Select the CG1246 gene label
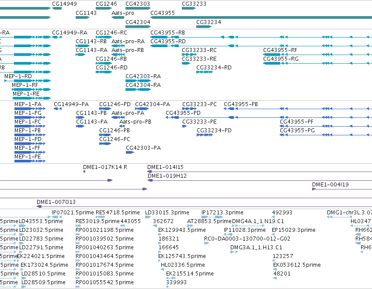Image resolution: width=372 pixels, height=289 pixels. [106, 4]
